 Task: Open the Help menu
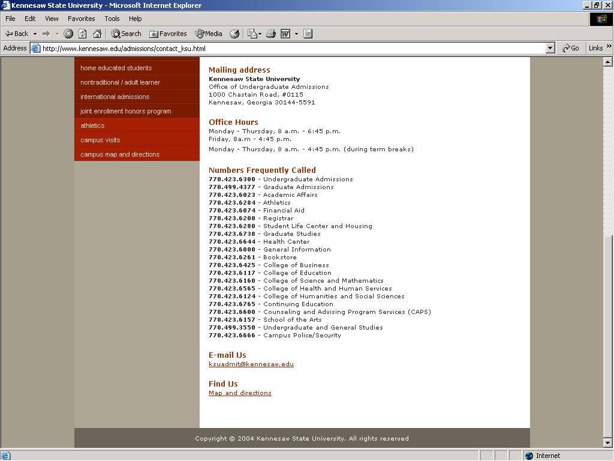click(x=136, y=19)
